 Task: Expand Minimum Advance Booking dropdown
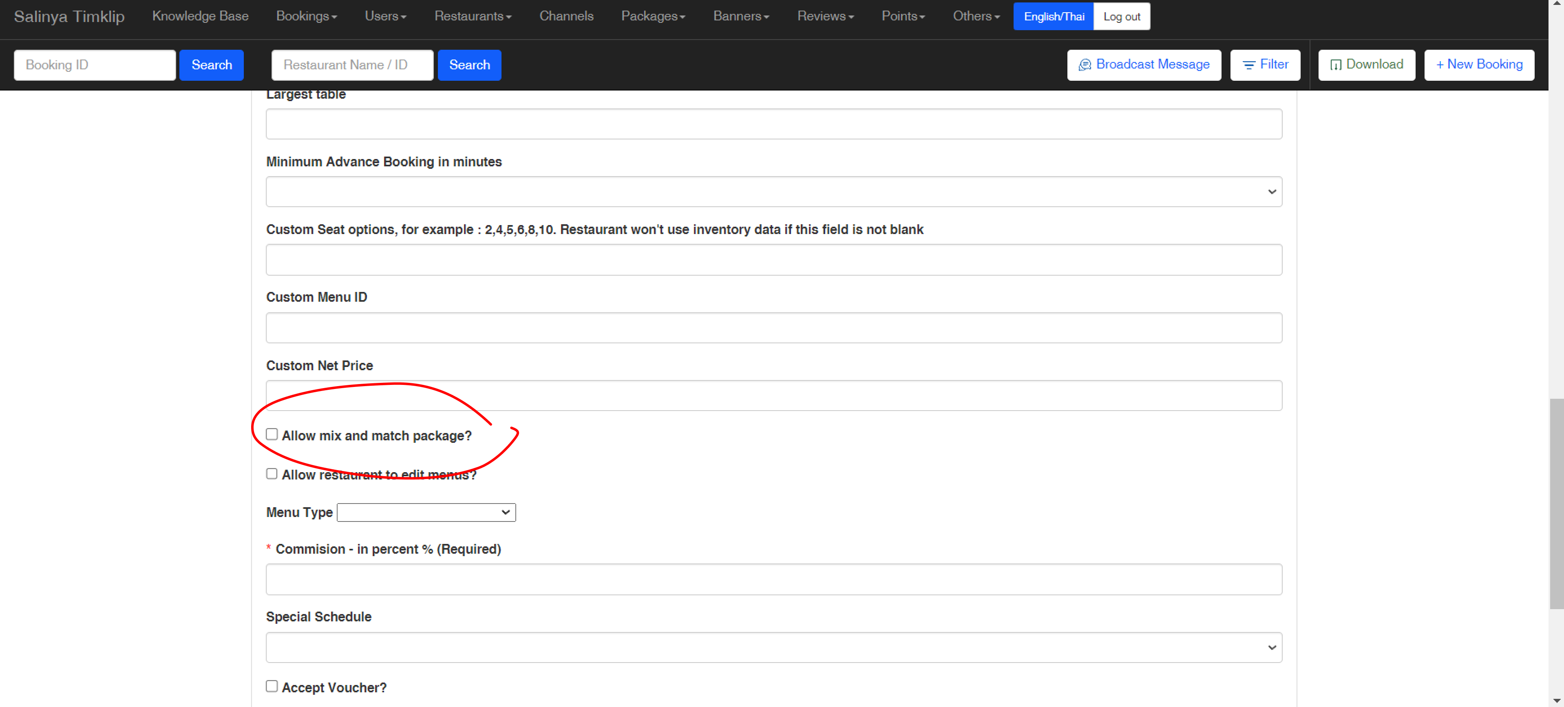773,192
